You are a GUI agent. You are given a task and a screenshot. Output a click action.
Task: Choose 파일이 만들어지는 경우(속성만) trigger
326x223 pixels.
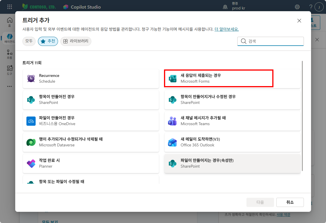click(x=232, y=164)
